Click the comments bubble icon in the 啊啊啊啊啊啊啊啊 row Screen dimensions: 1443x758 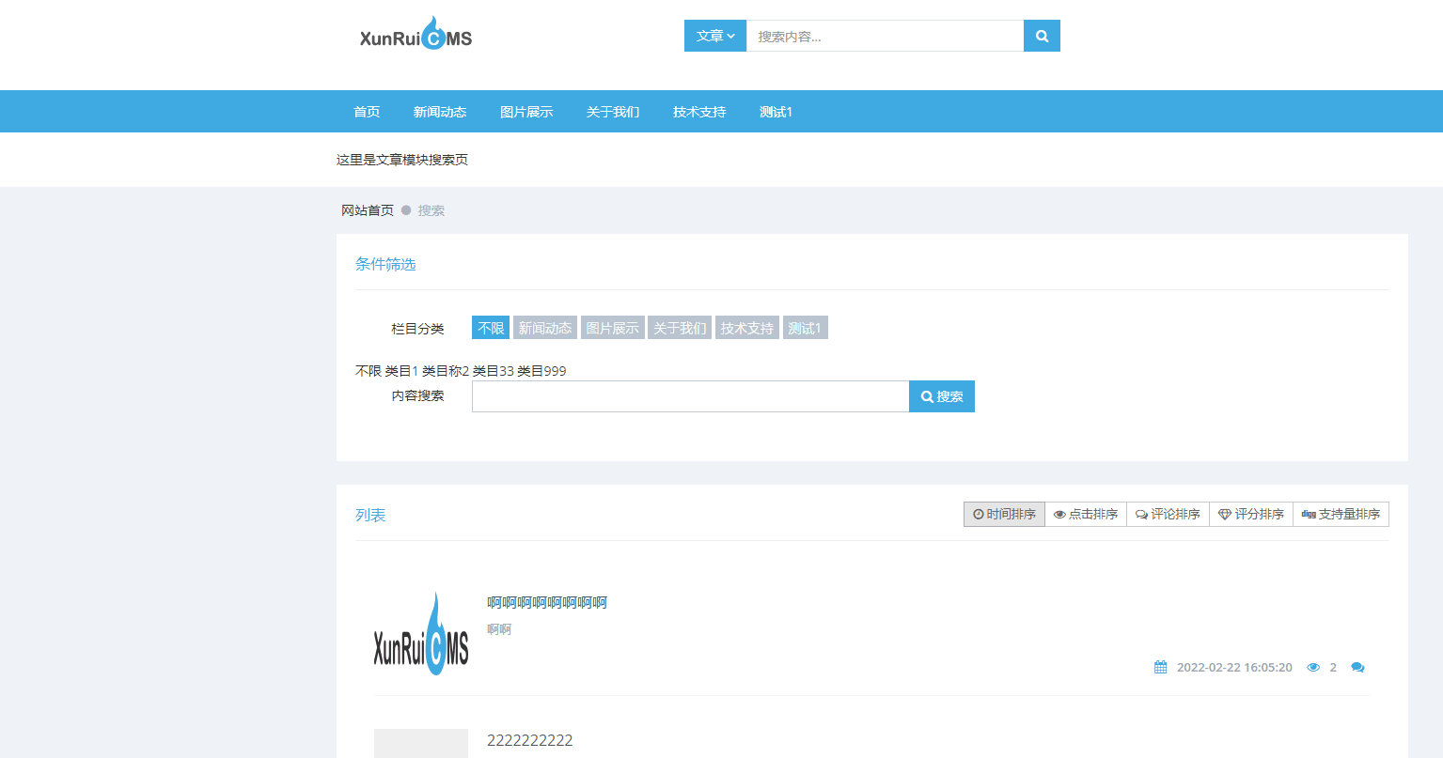[1357, 668]
